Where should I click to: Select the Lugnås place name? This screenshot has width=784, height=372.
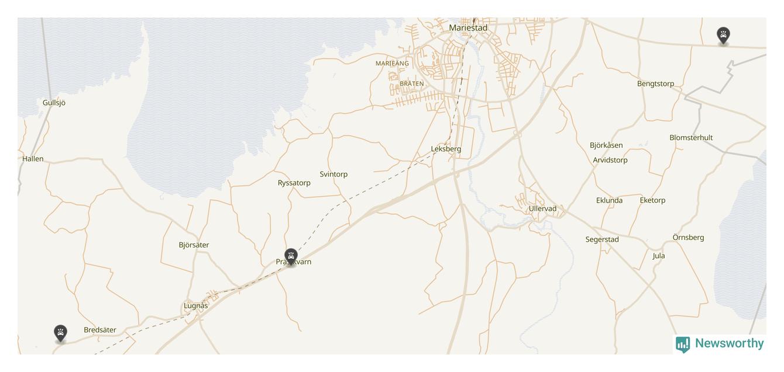195,305
